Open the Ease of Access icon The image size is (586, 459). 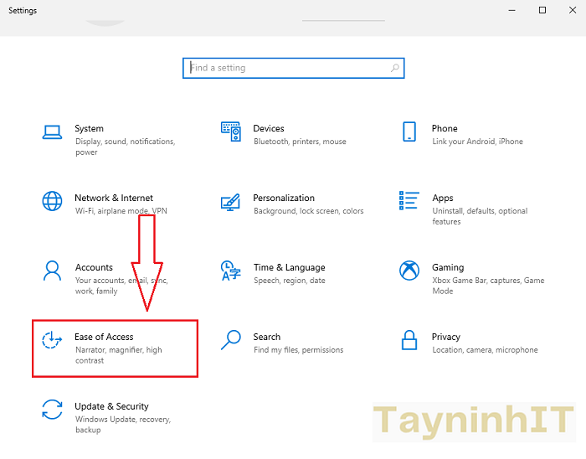[52, 340]
